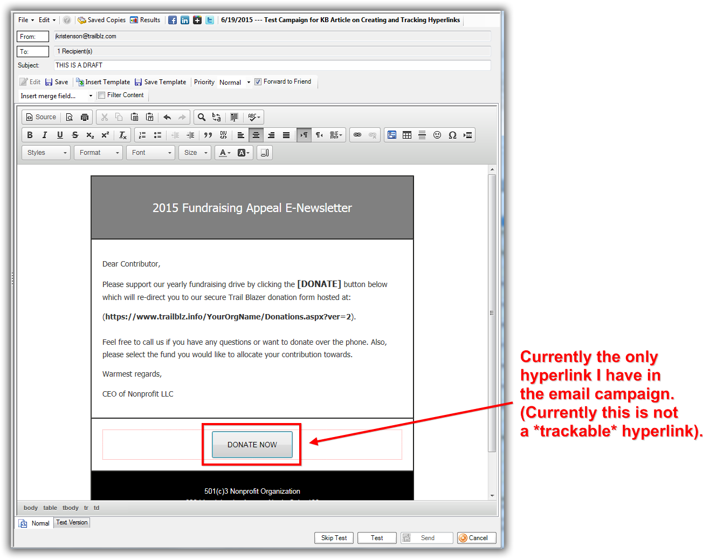Open campaign Results

coord(145,20)
